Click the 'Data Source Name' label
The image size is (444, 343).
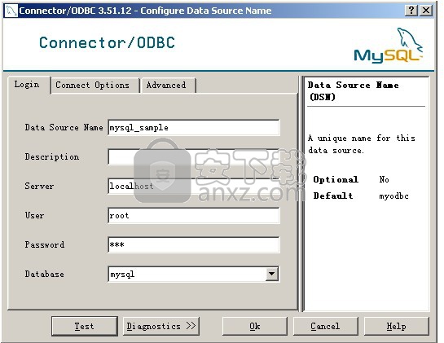[x=64, y=127]
